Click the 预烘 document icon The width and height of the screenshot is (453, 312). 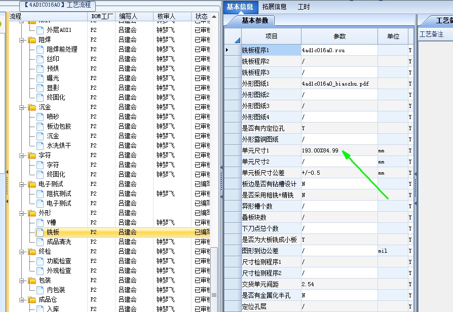(x=40, y=68)
